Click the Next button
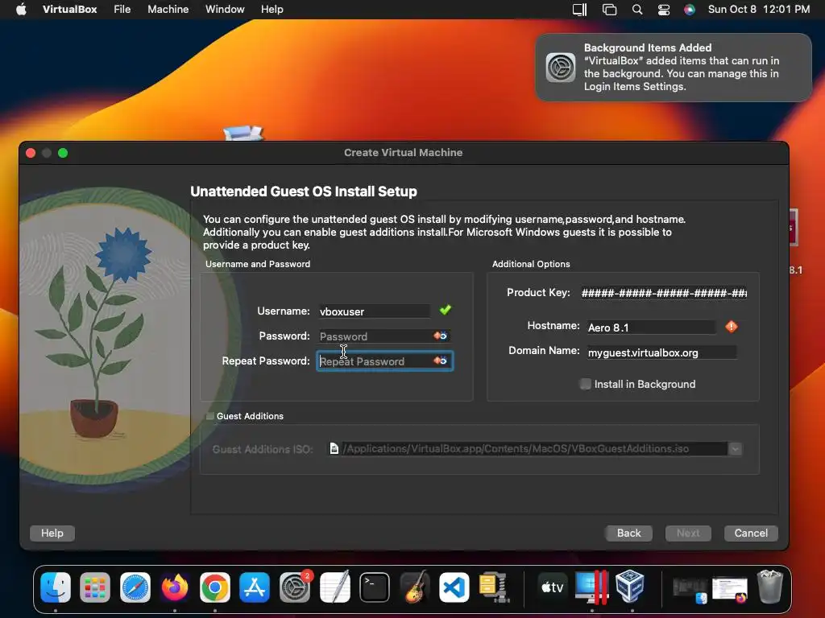 point(688,533)
